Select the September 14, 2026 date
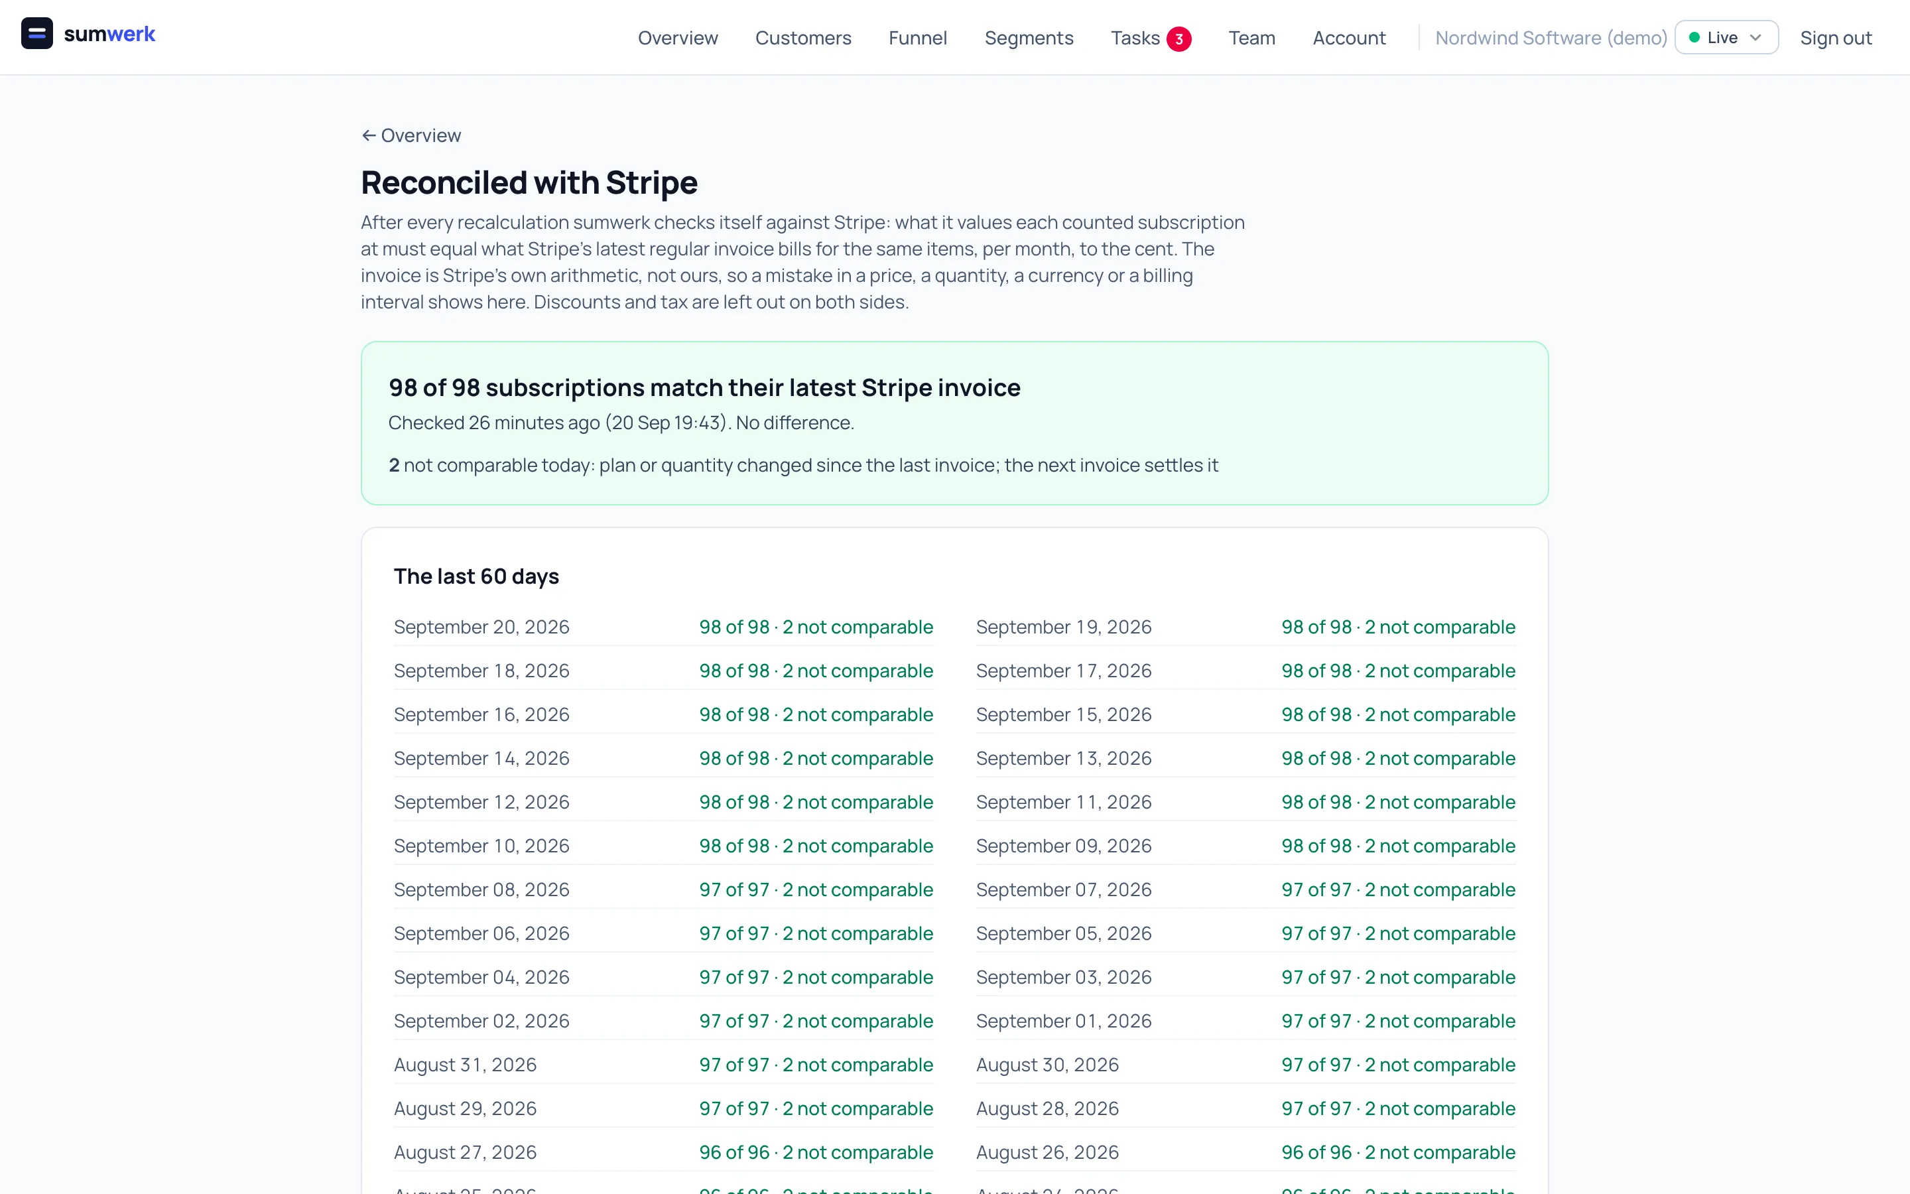1910x1194 pixels. [x=481, y=758]
